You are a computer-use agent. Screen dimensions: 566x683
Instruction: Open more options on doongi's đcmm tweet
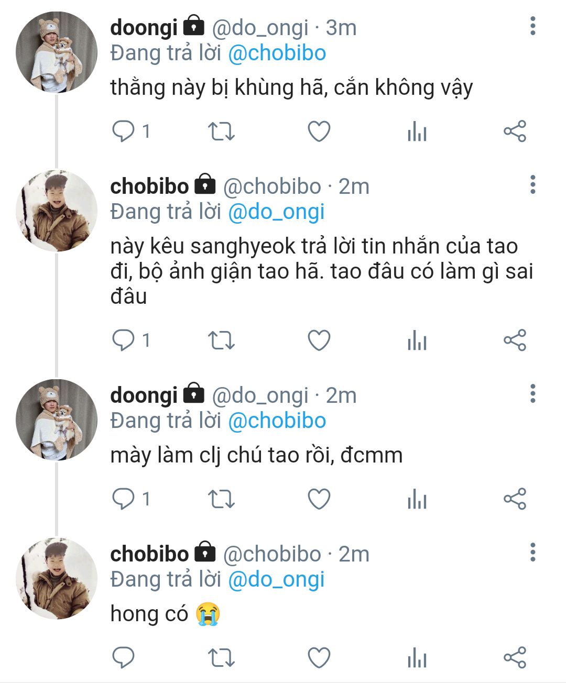pos(532,393)
